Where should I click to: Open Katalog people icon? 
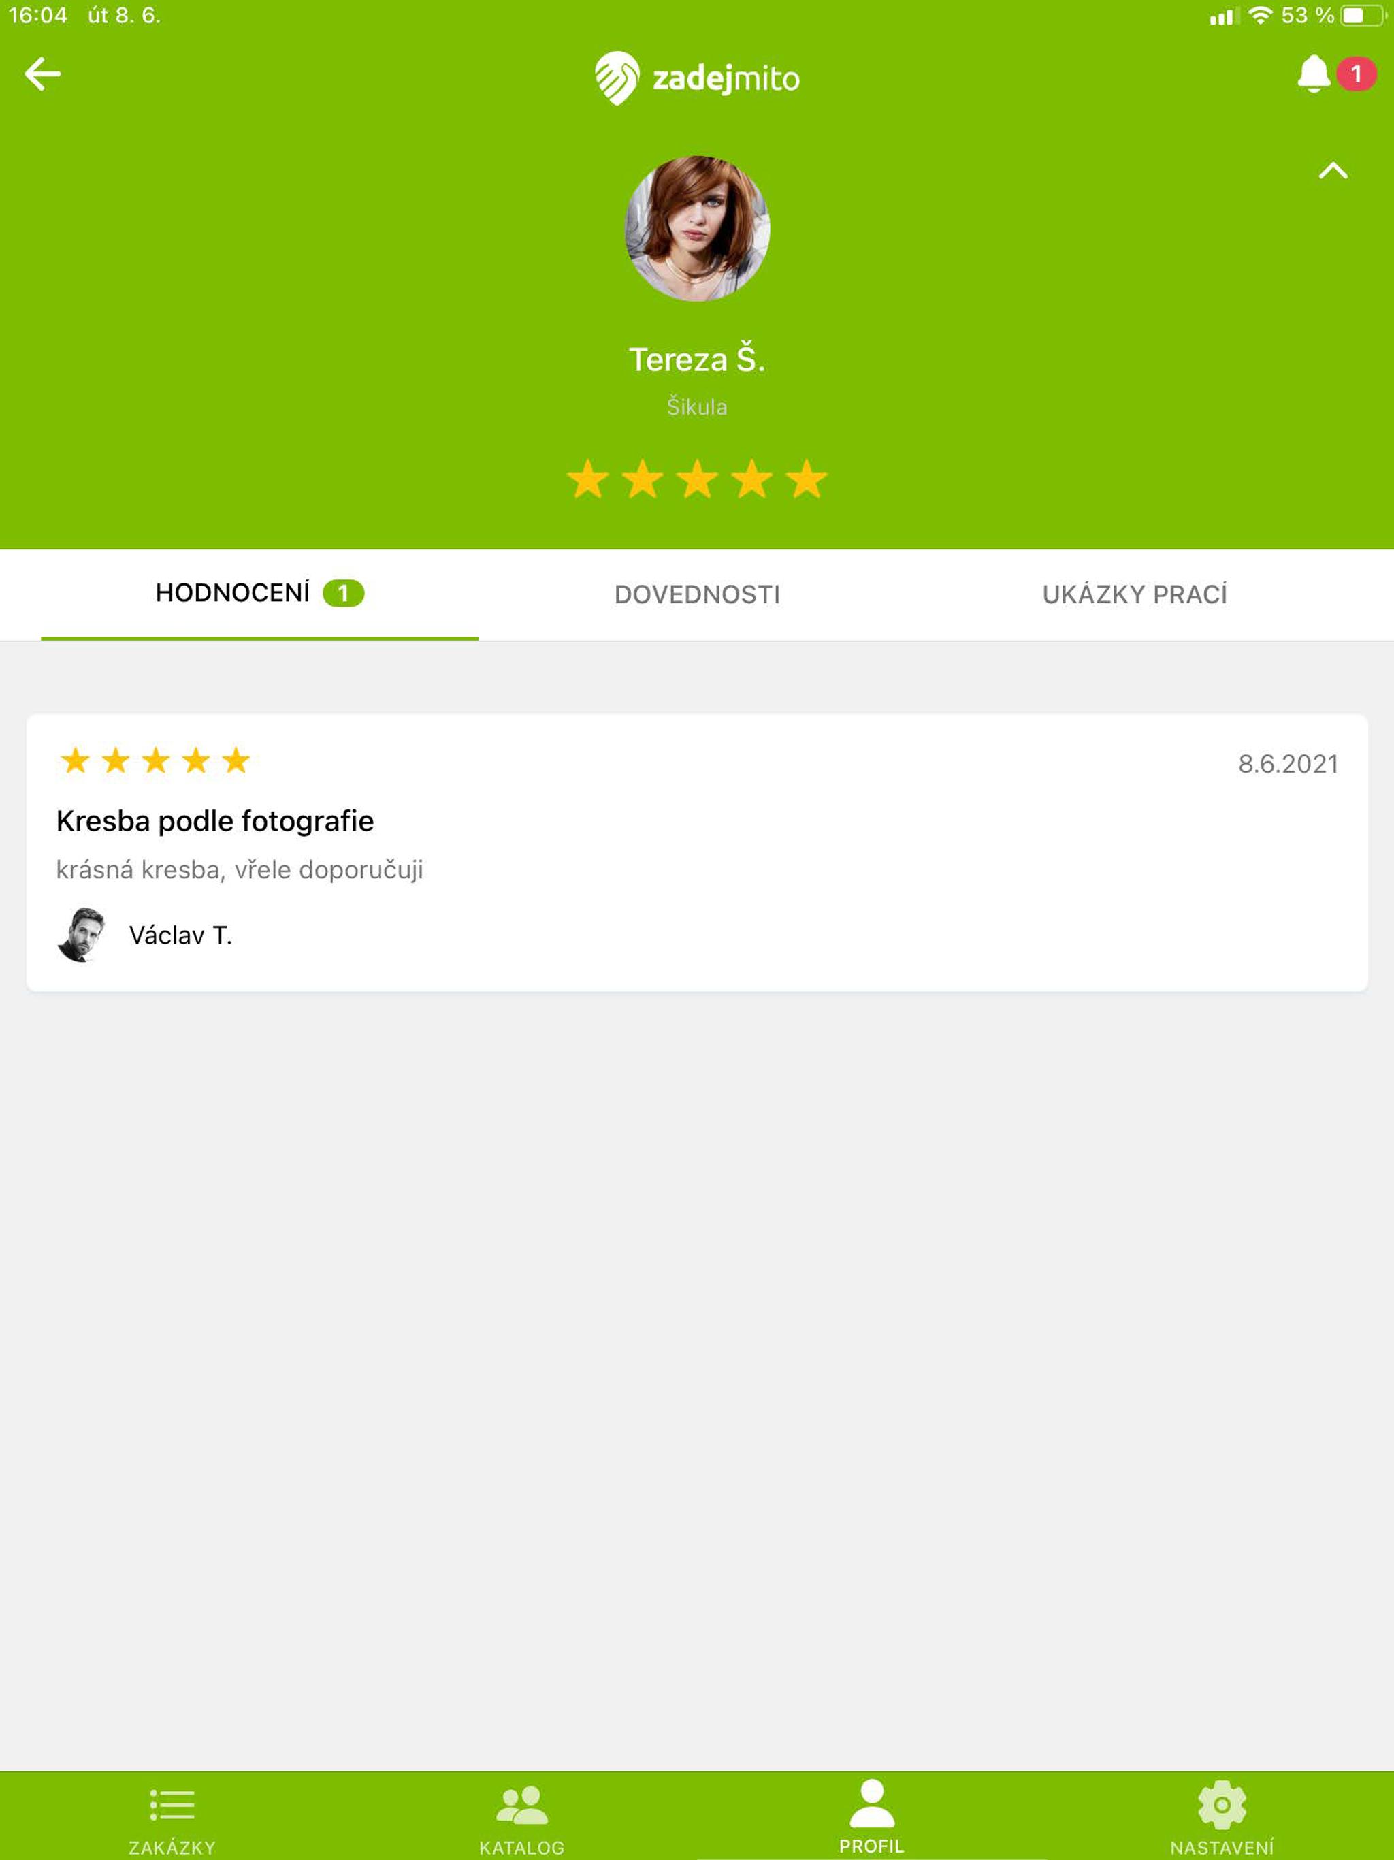(x=522, y=1804)
